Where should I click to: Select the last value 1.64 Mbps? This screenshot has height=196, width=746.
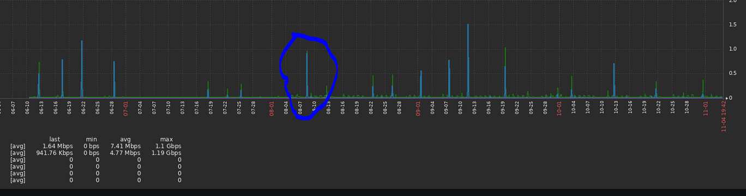[x=58, y=147]
